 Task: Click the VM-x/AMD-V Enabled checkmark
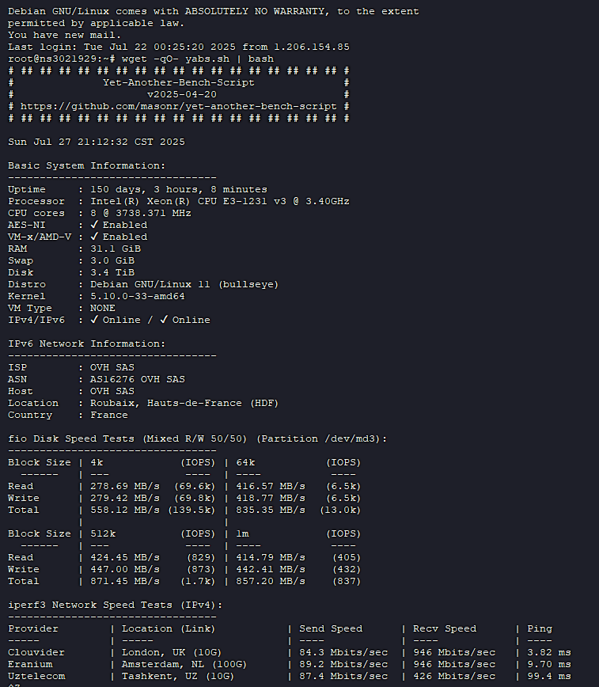pyautogui.click(x=95, y=237)
